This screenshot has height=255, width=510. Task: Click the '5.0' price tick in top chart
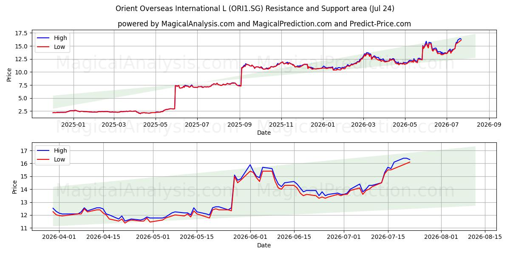tap(24, 98)
